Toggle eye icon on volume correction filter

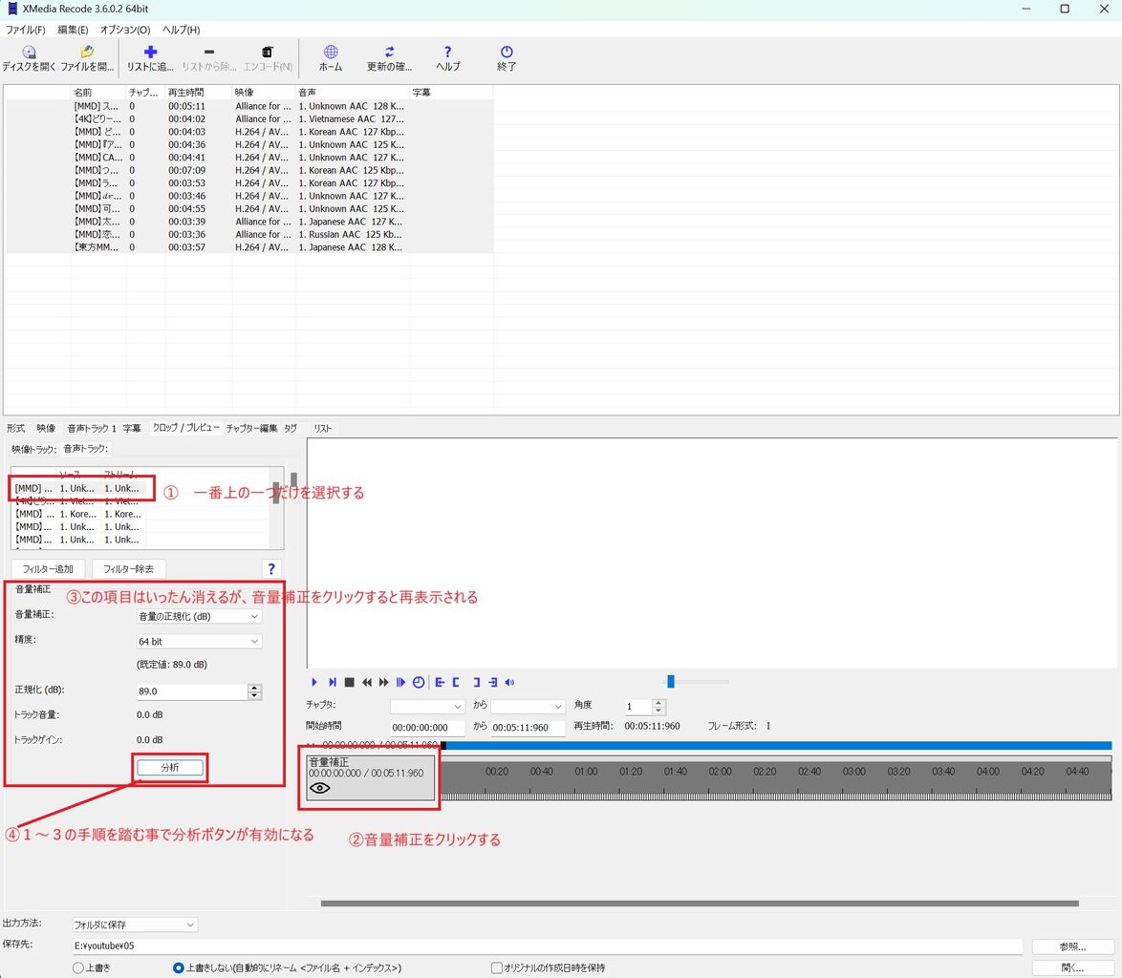click(x=320, y=788)
